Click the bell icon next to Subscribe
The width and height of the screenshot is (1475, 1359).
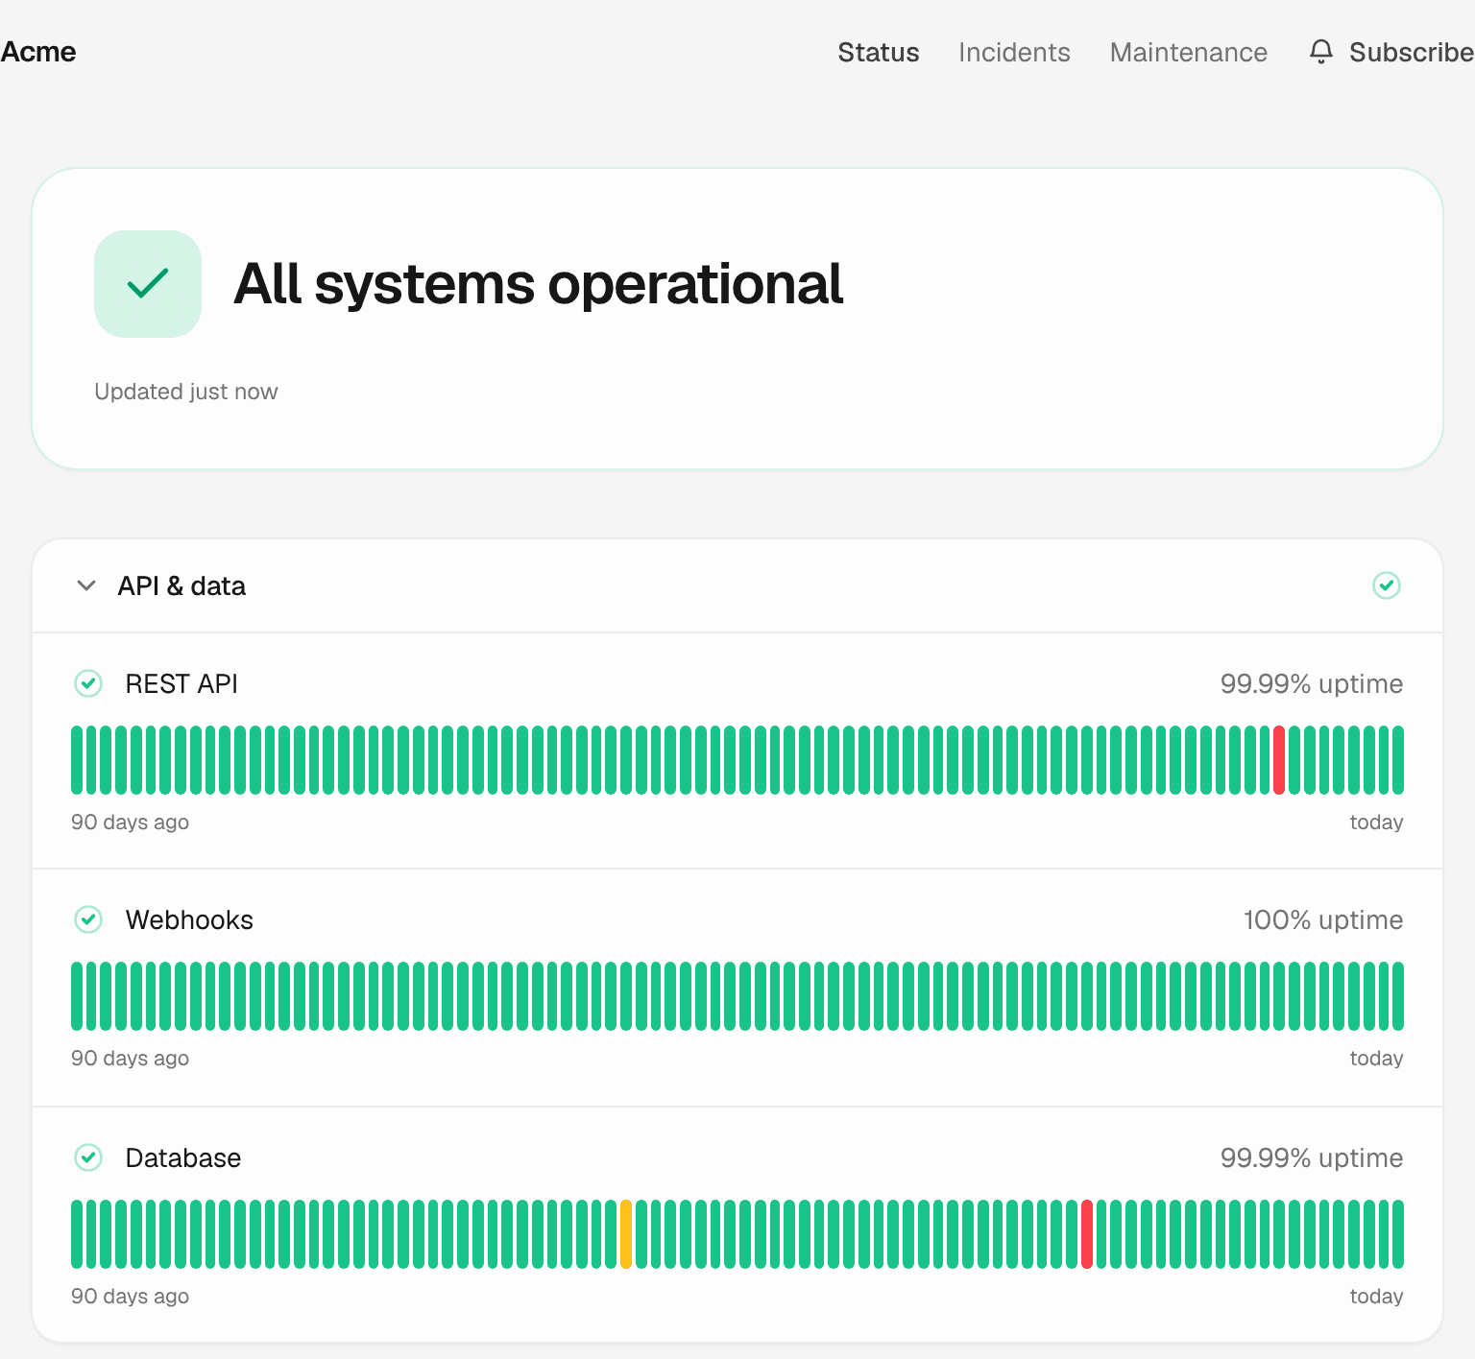click(1321, 52)
